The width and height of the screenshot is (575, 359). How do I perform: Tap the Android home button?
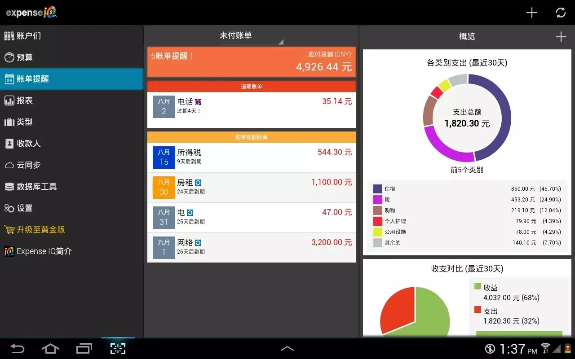coord(50,348)
